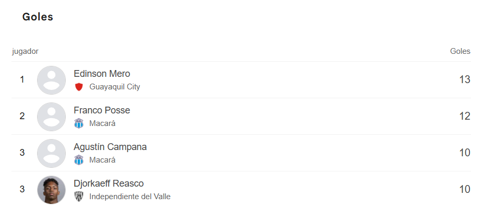Viewport: 483px width, 207px height.
Task: Open Djorkaeff Reasco's player photo
Action: point(51,190)
